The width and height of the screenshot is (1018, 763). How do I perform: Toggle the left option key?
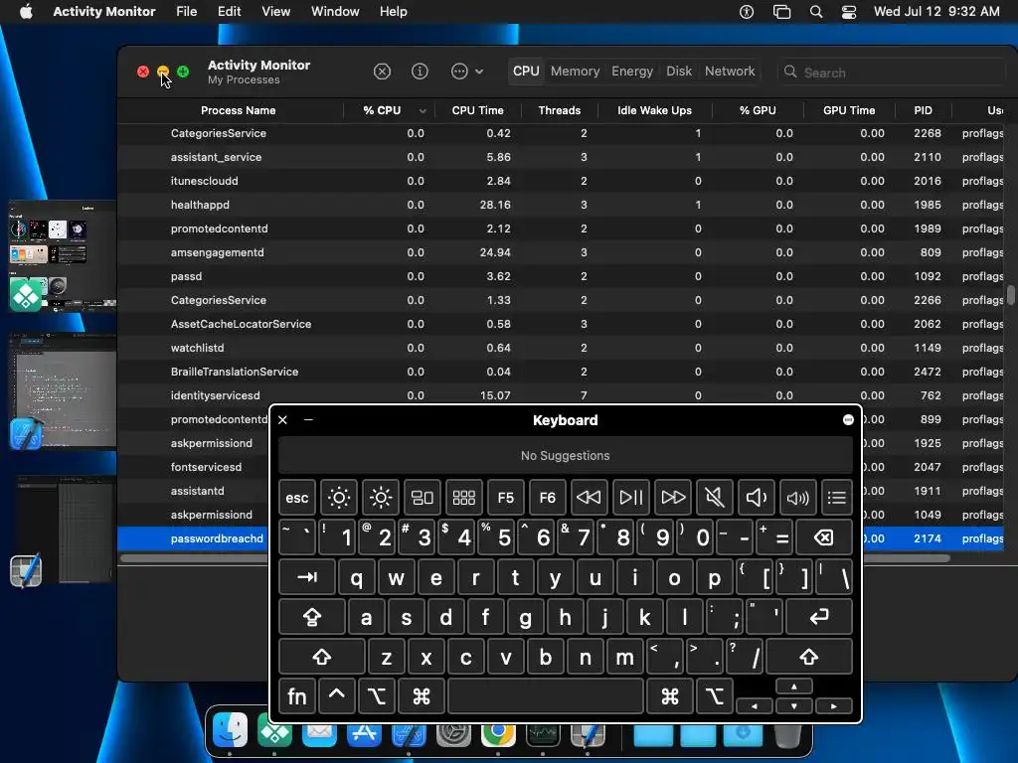[377, 696]
